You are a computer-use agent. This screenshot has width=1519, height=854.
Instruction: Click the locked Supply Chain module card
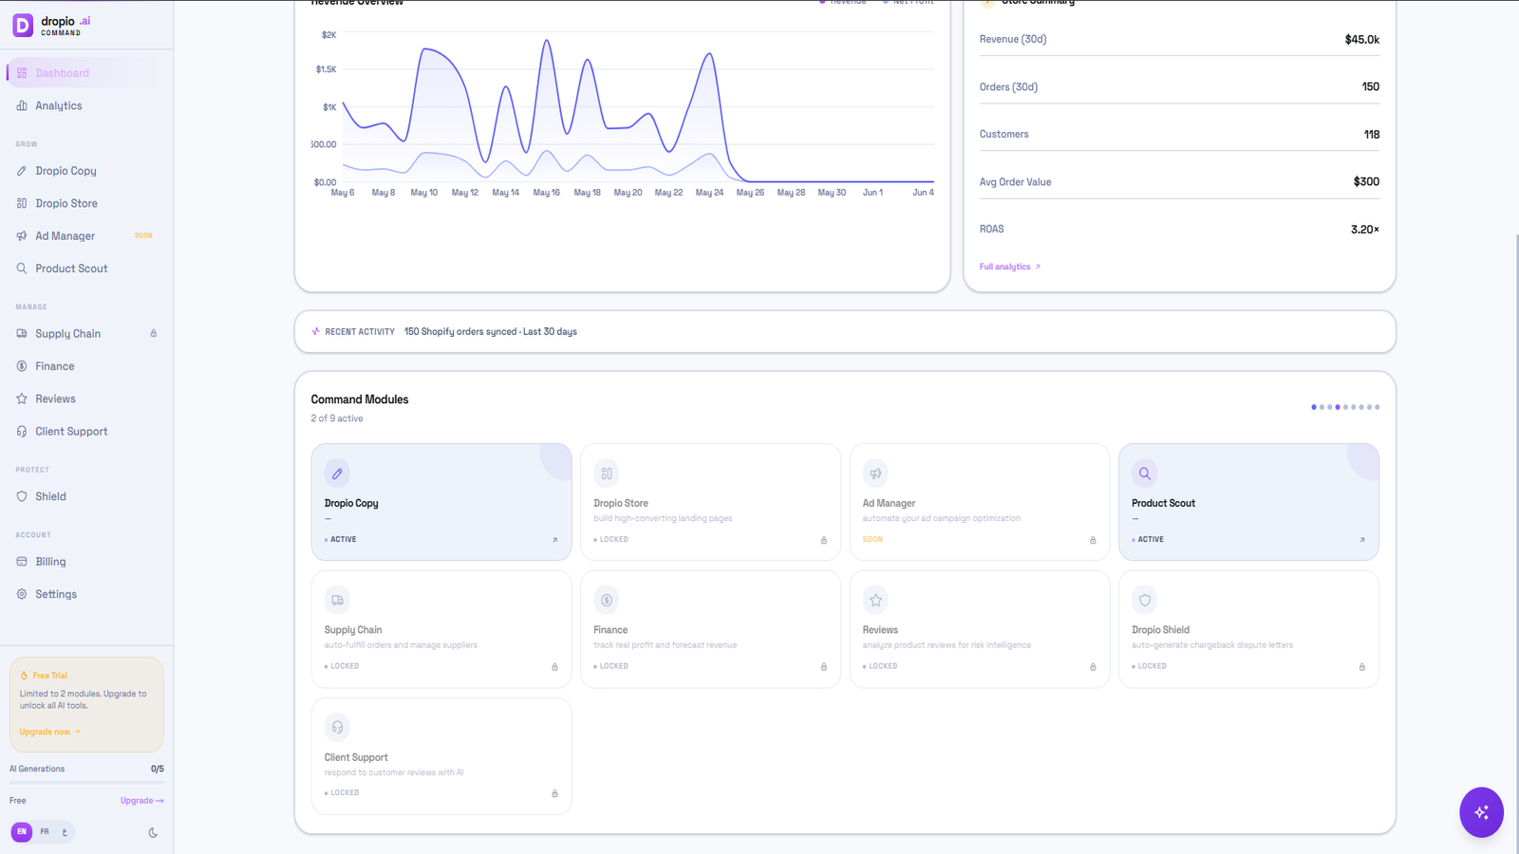[441, 629]
